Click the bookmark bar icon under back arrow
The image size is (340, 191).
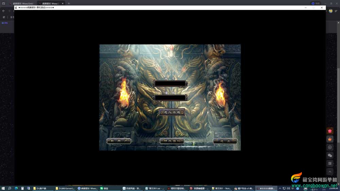(x=4, y=17)
